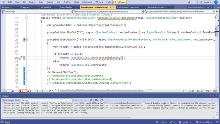Go to next issue with down arrow
Image resolution: width=220 pixels, height=124 pixels.
42,91
